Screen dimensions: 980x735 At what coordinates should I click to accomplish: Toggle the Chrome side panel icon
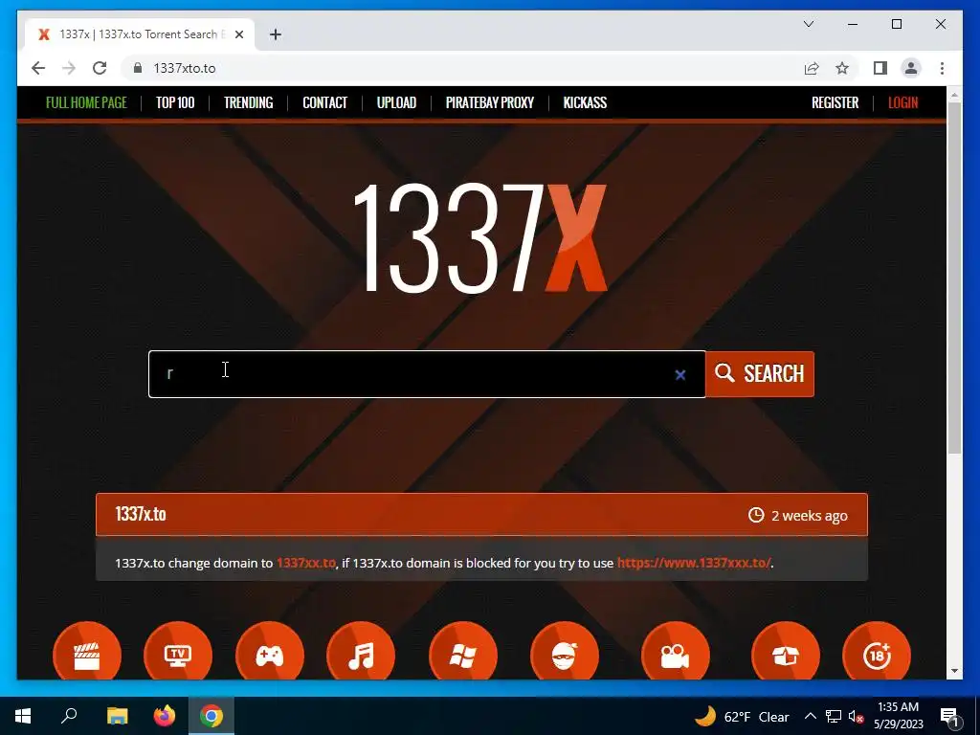[x=880, y=68]
